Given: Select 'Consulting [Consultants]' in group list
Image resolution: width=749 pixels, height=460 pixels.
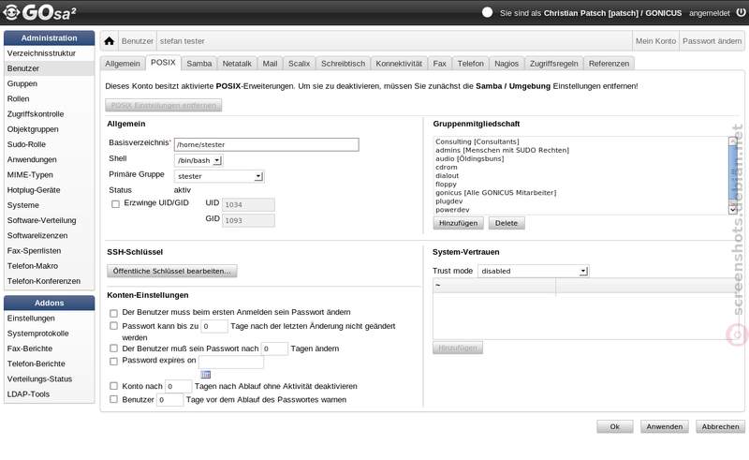Looking at the screenshot, I should [477, 141].
